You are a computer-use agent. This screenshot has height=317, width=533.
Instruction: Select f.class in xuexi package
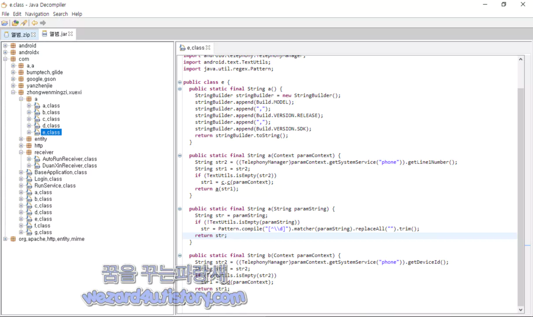click(42, 226)
